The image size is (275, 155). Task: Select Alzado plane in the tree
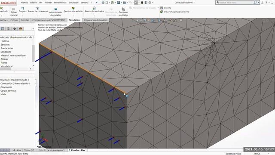[4, 59]
